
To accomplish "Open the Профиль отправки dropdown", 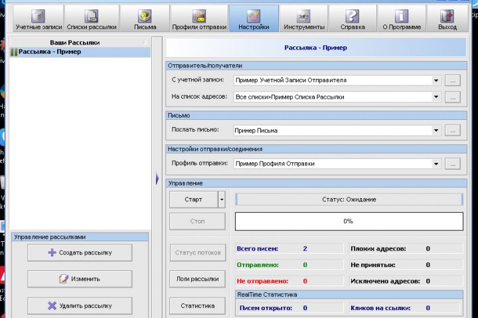I will coord(436,164).
